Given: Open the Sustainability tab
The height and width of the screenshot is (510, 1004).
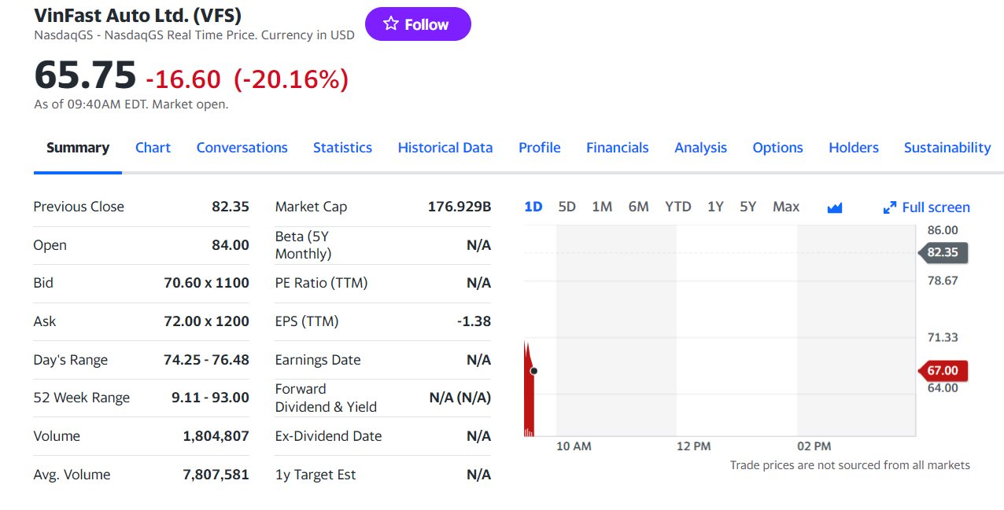Looking at the screenshot, I should 947,148.
